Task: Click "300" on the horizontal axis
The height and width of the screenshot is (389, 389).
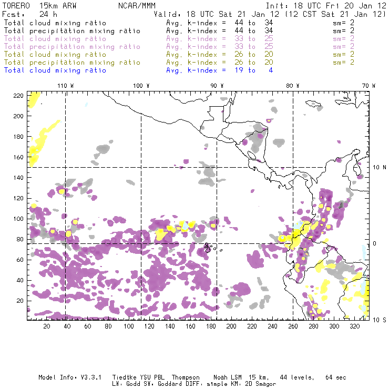Action: point(334,326)
